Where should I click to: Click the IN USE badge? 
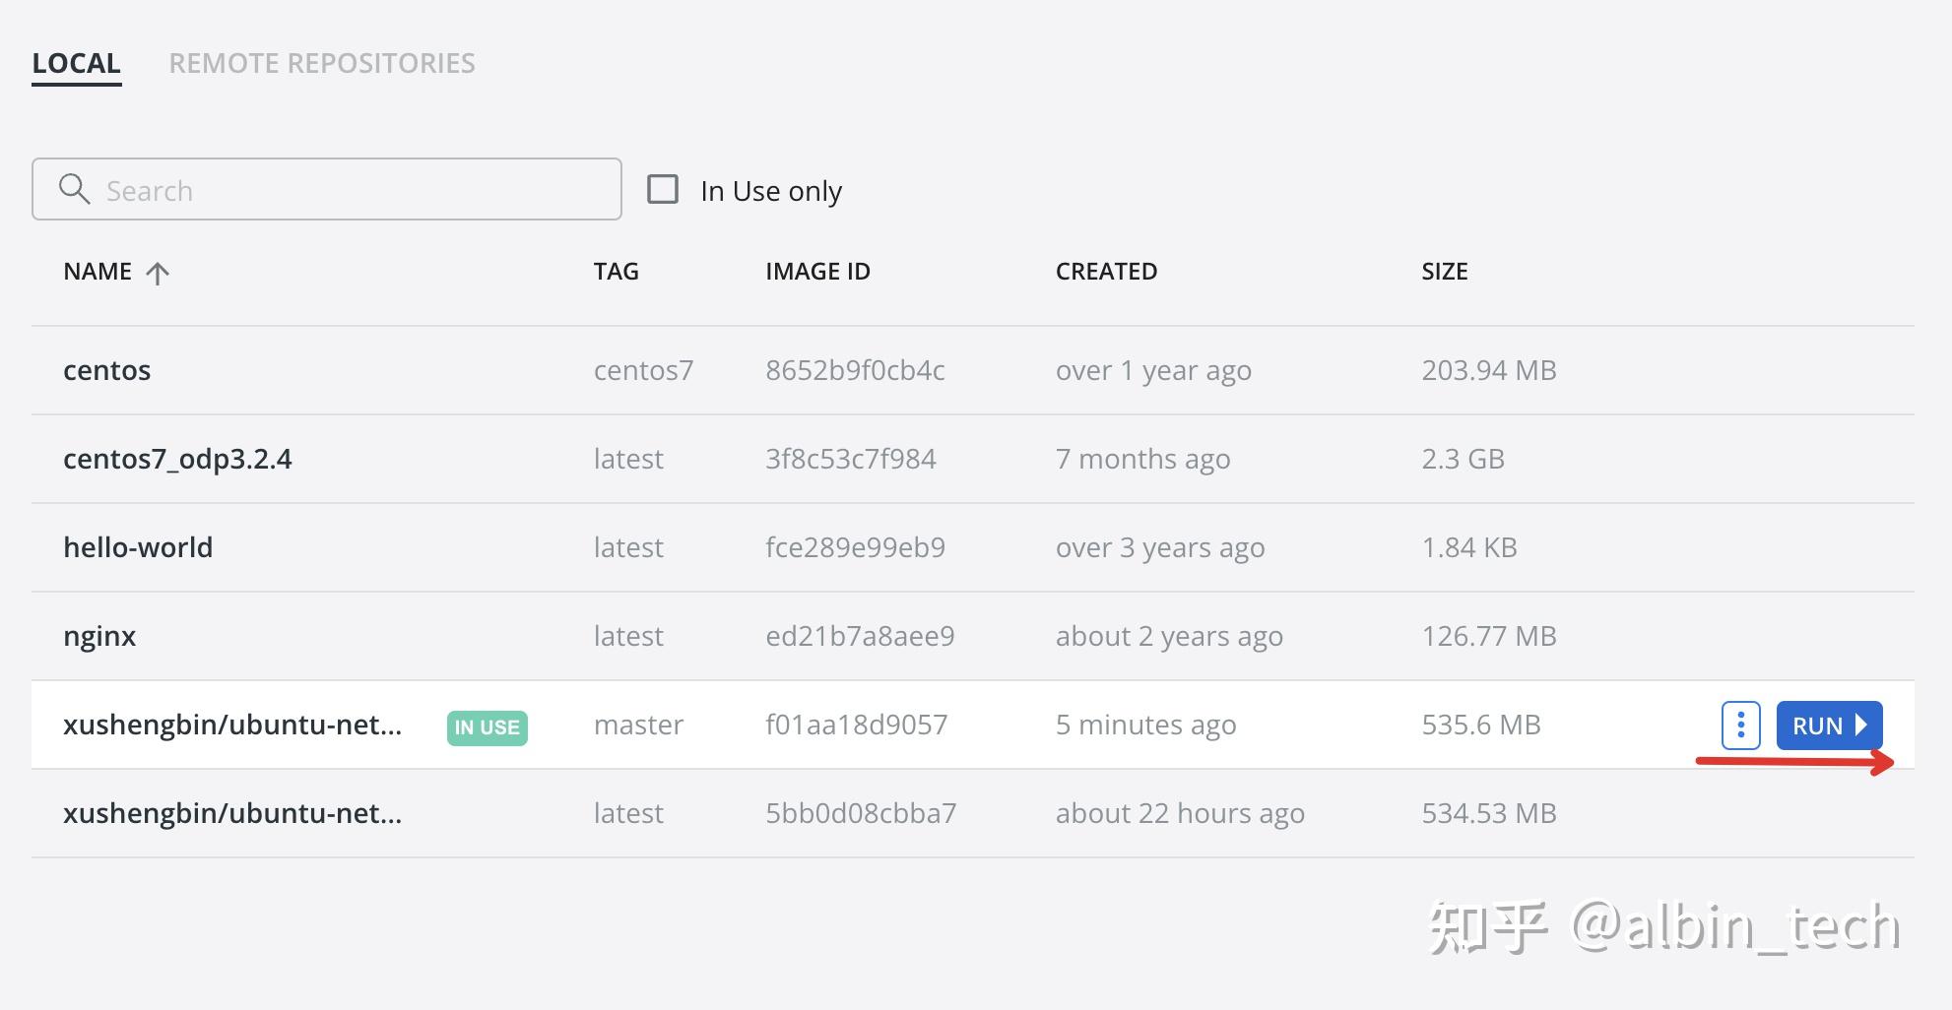(487, 727)
